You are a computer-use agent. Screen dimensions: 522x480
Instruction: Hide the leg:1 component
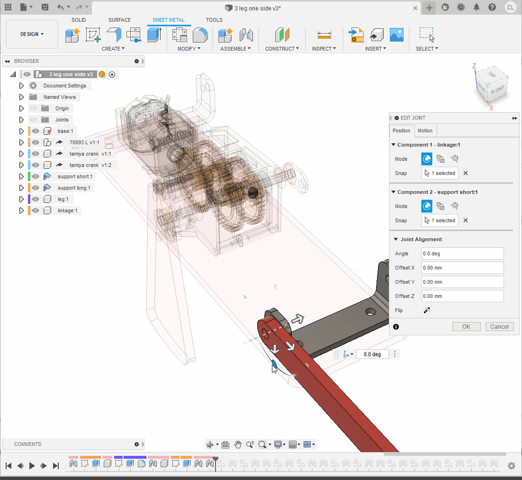pyautogui.click(x=36, y=199)
